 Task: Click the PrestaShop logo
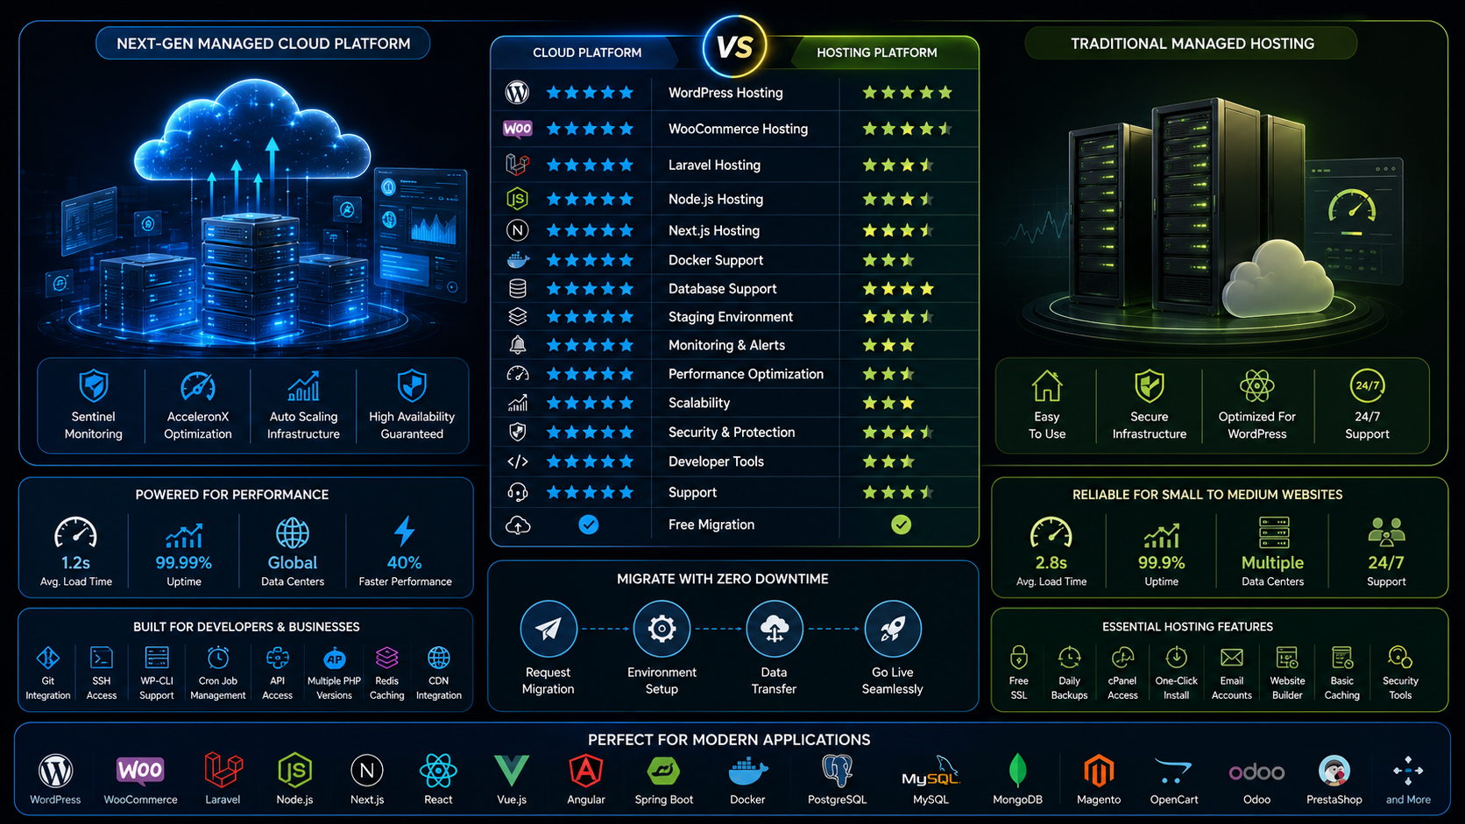[1334, 771]
